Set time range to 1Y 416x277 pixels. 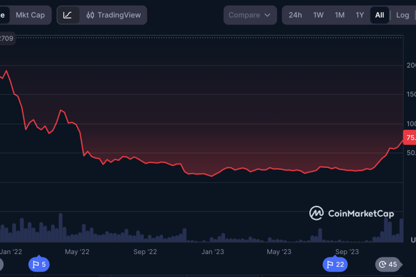click(360, 15)
